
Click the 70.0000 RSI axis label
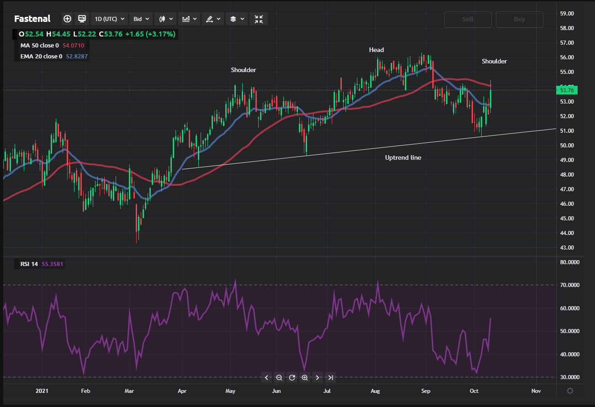coord(569,285)
